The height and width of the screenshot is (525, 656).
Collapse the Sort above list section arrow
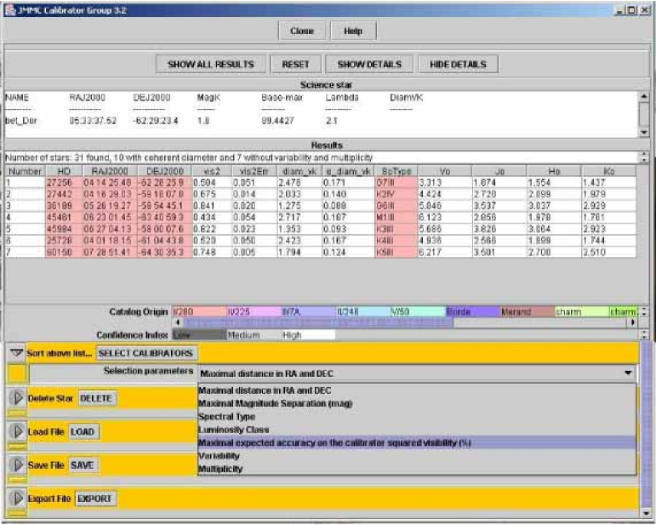pos(16,352)
